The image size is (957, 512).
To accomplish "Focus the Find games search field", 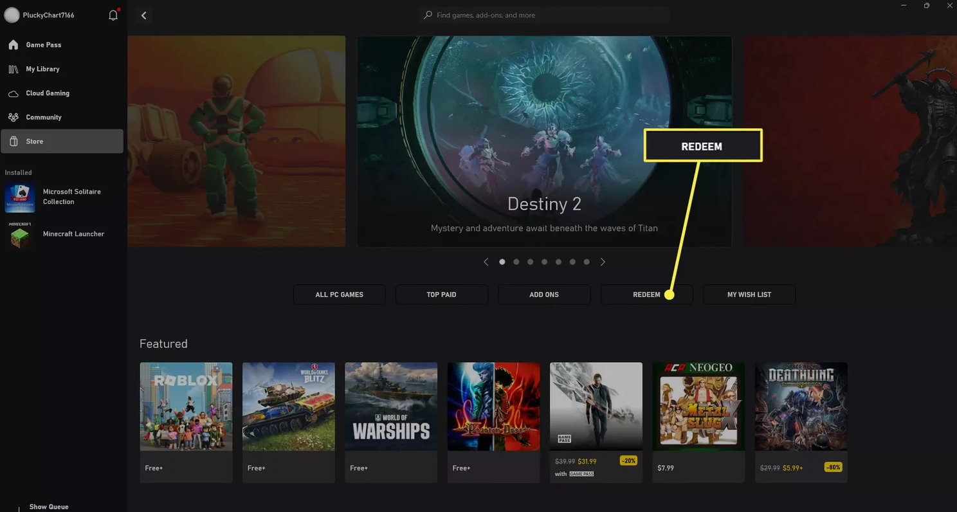I will pyautogui.click(x=545, y=15).
